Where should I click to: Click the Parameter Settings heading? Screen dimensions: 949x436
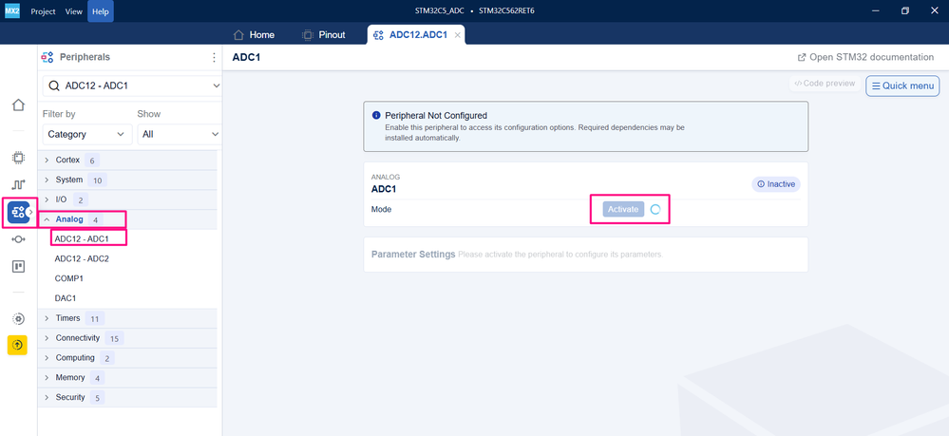tap(413, 255)
